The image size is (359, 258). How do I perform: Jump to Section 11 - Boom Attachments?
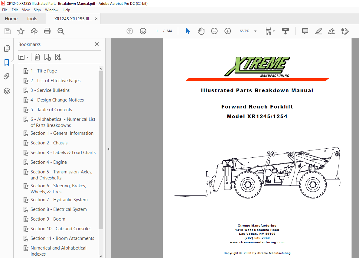click(62, 238)
